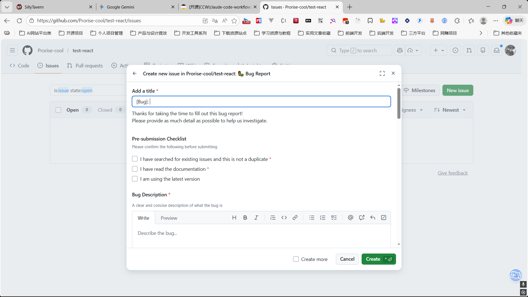Open the Copilot dropdown arrow in header

click(x=417, y=51)
